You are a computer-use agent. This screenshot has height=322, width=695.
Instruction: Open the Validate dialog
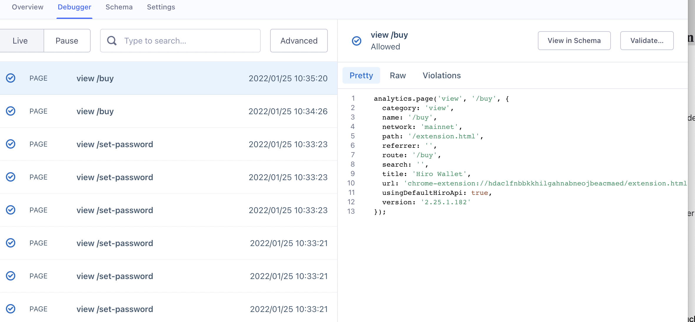647,41
